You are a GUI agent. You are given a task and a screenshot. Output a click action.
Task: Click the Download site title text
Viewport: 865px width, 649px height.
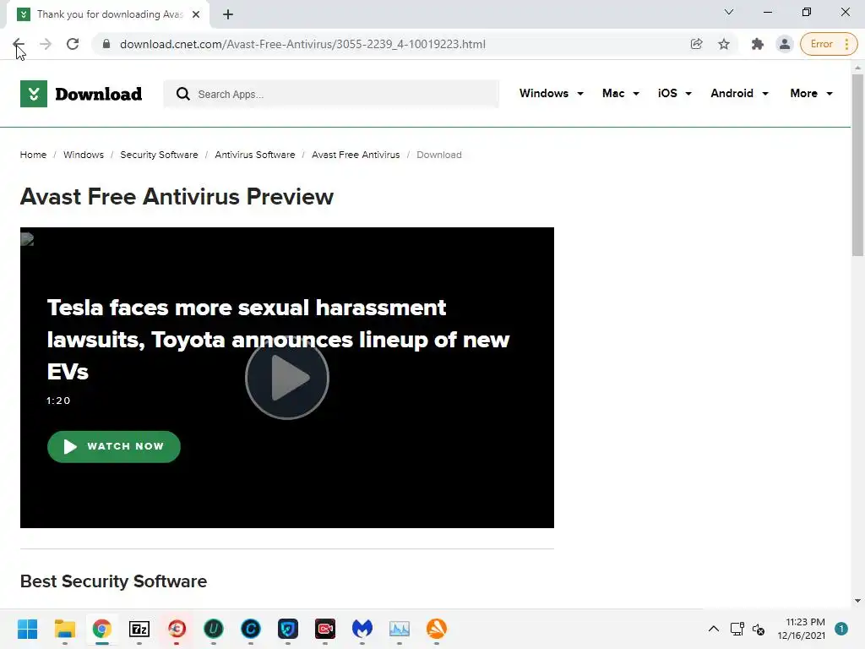pos(98,94)
